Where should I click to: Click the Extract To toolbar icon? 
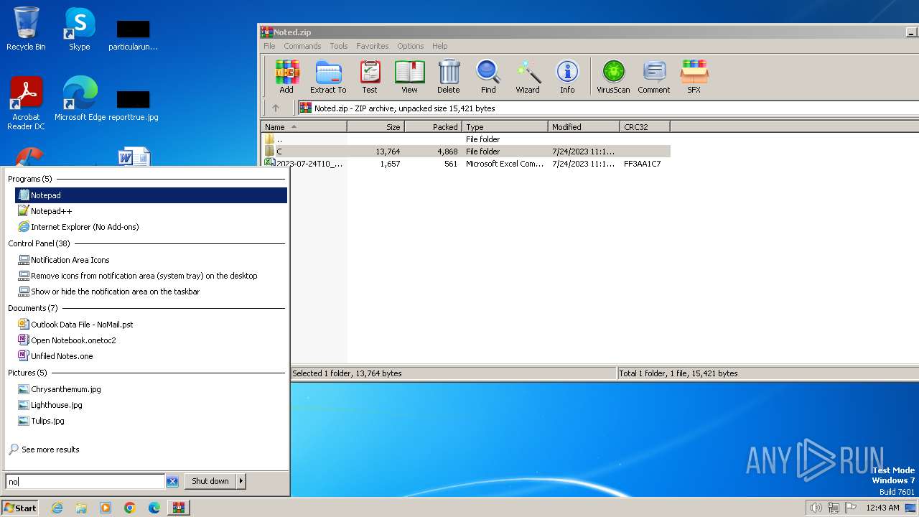coord(328,77)
